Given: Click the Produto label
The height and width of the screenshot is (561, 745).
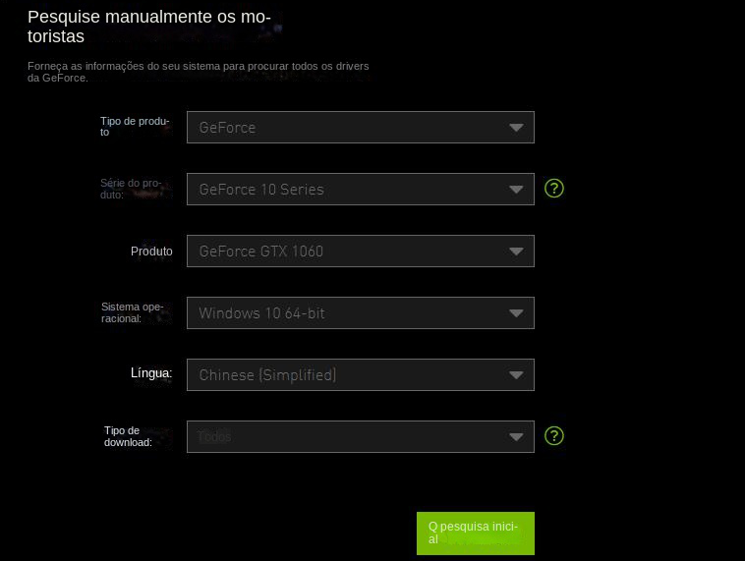Looking at the screenshot, I should click(x=151, y=252).
